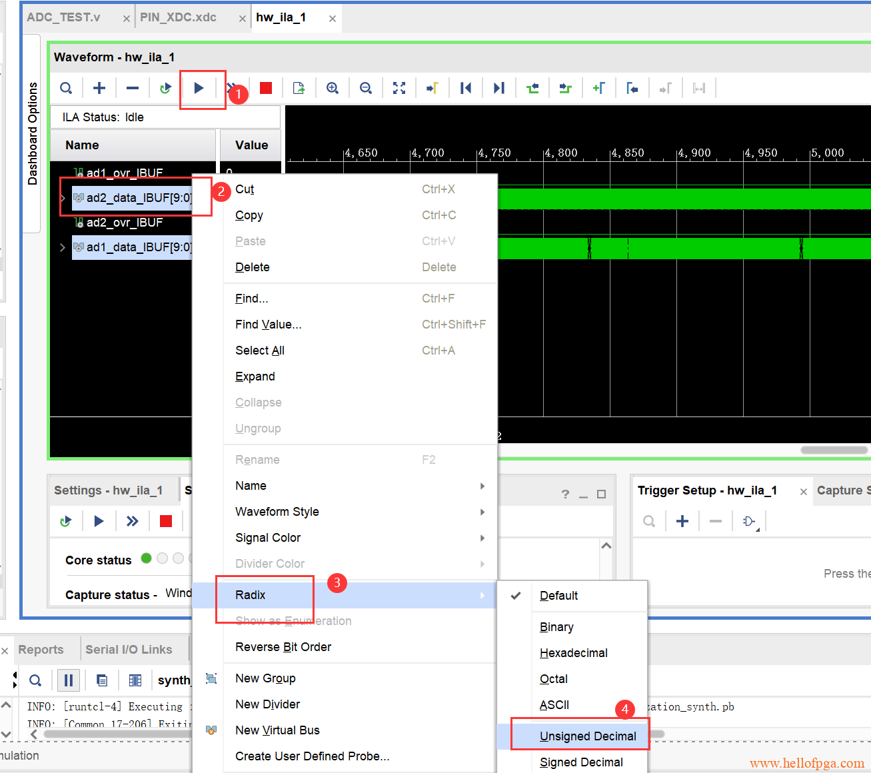Expand the ad1_data_IBUF[9:0] bus

63,247
